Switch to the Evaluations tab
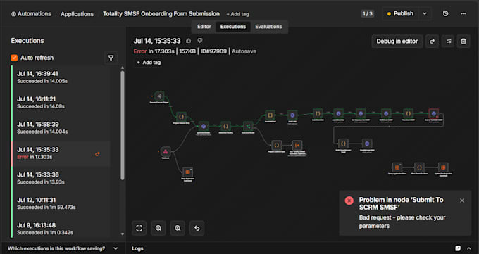The height and width of the screenshot is (254, 479). (x=268, y=27)
